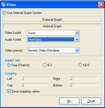Click the Right cropping slider handle
Screen dimensions: 105x108
71,79
